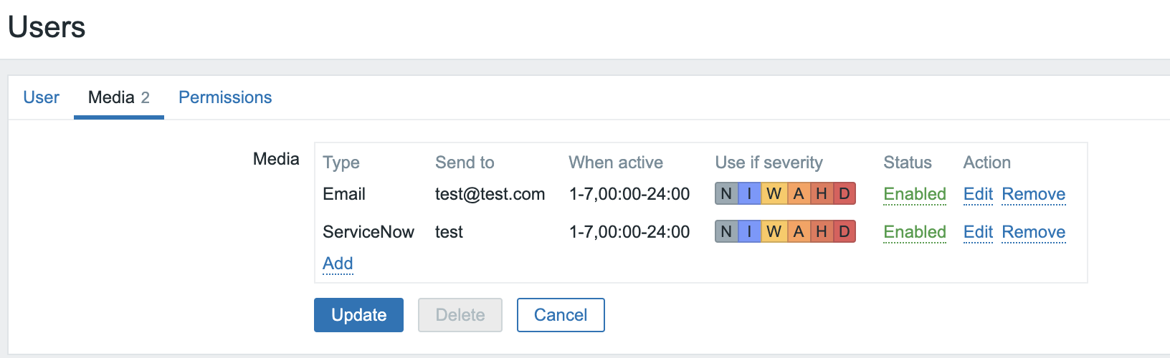
Task: Toggle Enabled status for ServiceNow media
Action: tap(915, 232)
